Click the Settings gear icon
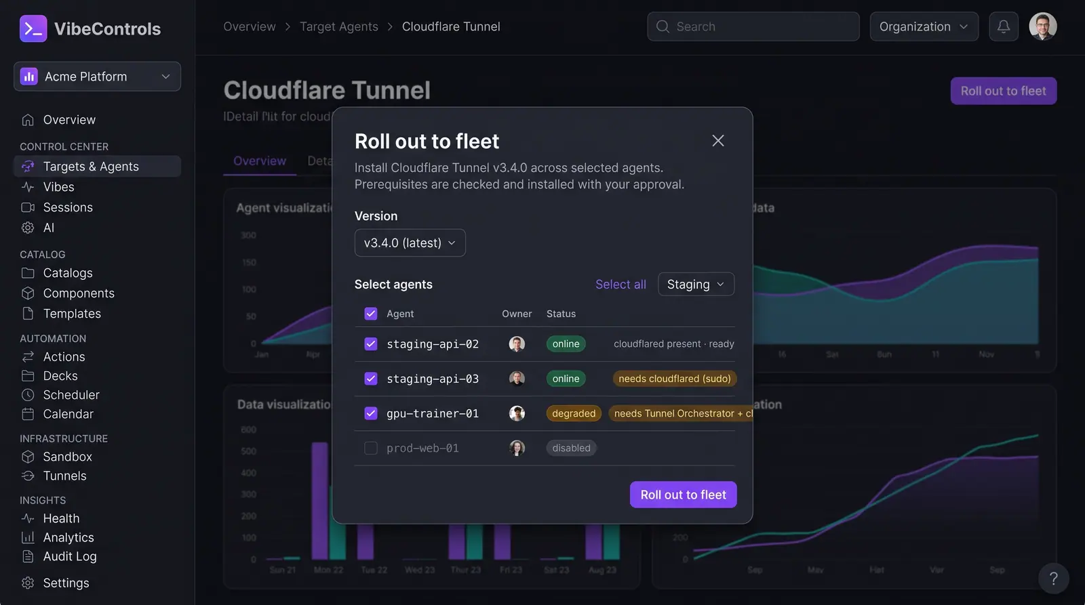1085x605 pixels. click(x=28, y=583)
